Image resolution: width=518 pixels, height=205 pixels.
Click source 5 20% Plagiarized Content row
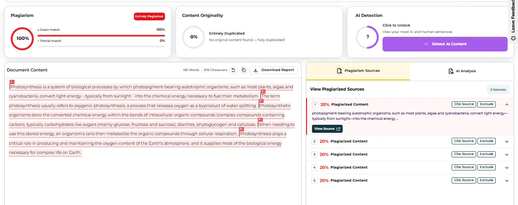point(410,180)
